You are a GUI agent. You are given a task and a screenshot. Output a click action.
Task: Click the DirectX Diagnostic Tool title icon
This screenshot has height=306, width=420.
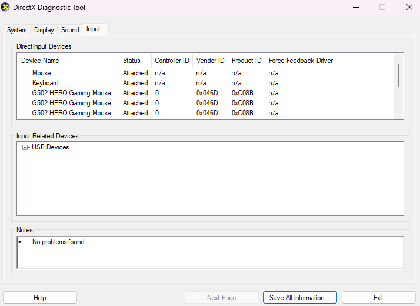pos(5,7)
